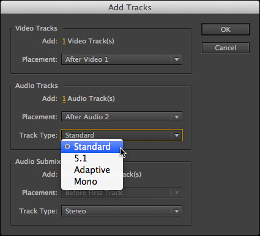Click the selected bullet beside Standard
Image resolution: width=260 pixels, height=236 pixels.
[67, 147]
